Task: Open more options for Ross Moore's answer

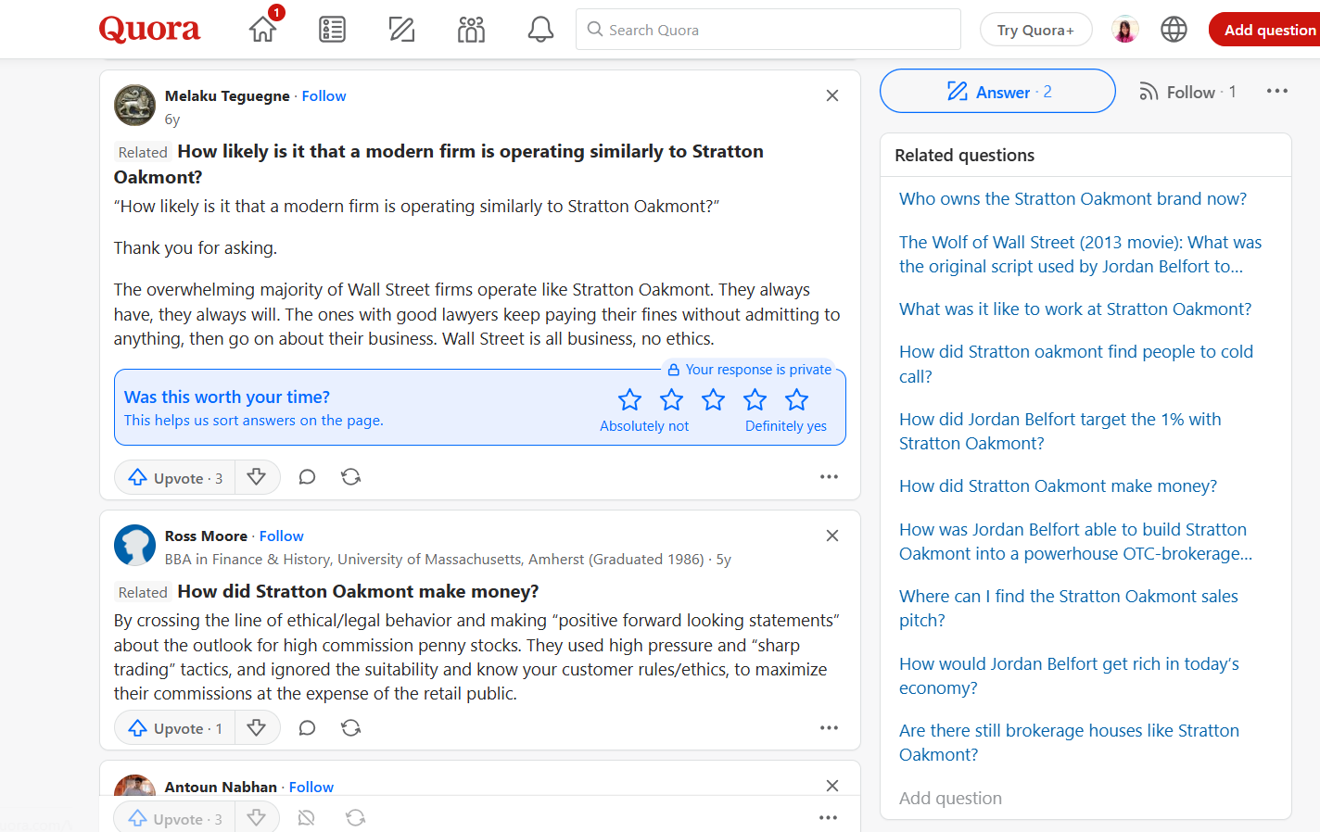Action: tap(829, 727)
